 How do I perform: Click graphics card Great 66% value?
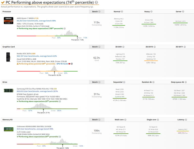[x=66, y=73]
